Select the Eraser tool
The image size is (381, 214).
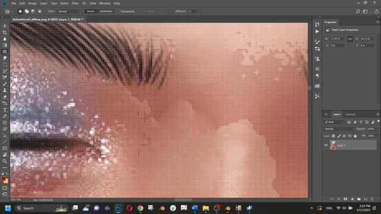[5, 97]
